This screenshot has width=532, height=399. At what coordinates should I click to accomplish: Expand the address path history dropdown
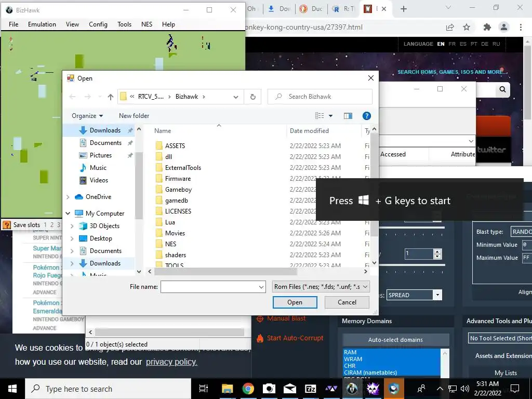pyautogui.click(x=236, y=97)
